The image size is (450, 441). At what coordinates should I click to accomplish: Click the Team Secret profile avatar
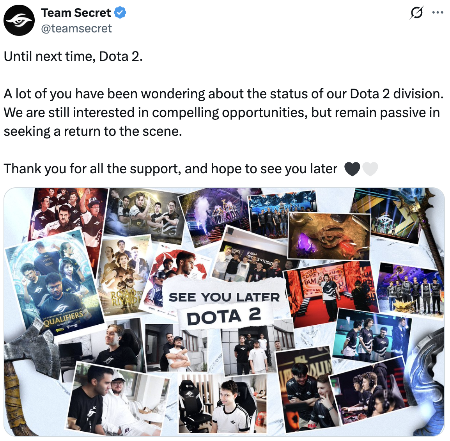(19, 20)
